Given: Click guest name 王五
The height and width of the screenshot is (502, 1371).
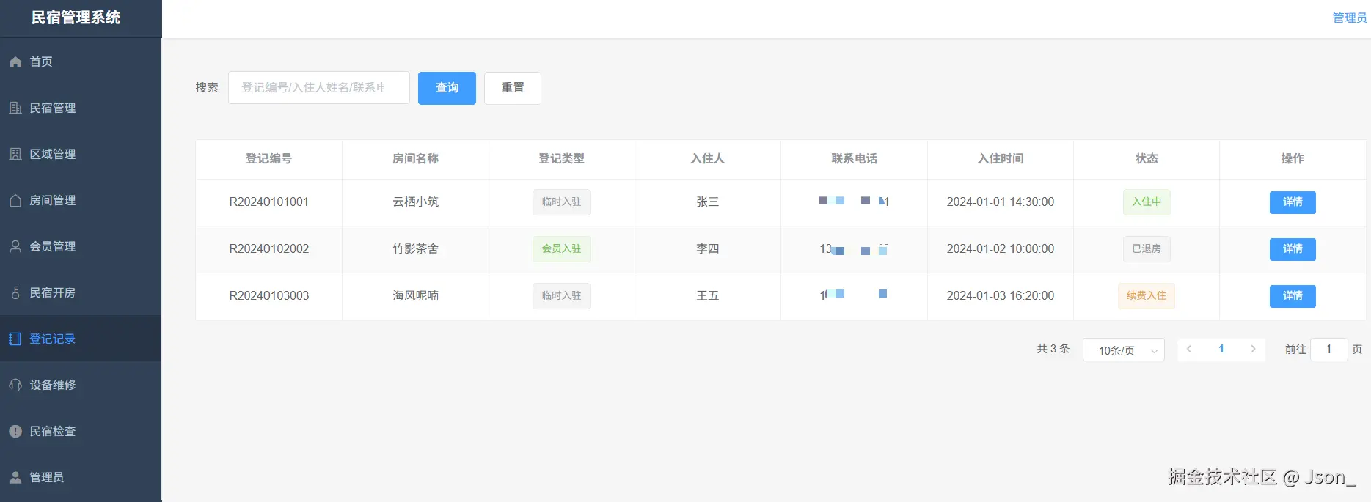Looking at the screenshot, I should coord(708,296).
